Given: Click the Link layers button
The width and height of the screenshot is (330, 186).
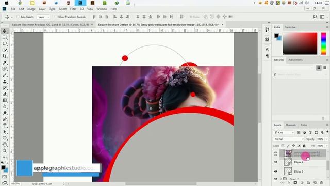Looking at the screenshot, I should click(x=283, y=183).
